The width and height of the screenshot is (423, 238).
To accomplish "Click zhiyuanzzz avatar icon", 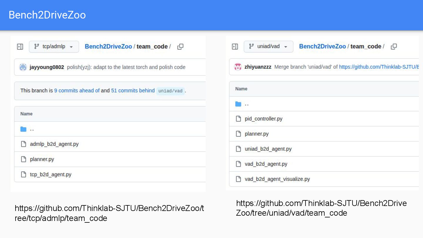I will 238,67.
